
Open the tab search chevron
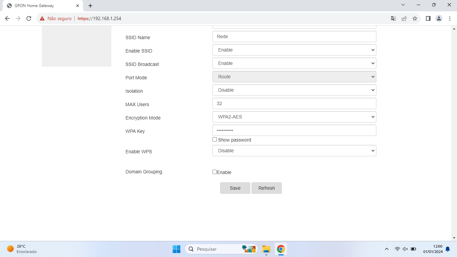coord(403,5)
